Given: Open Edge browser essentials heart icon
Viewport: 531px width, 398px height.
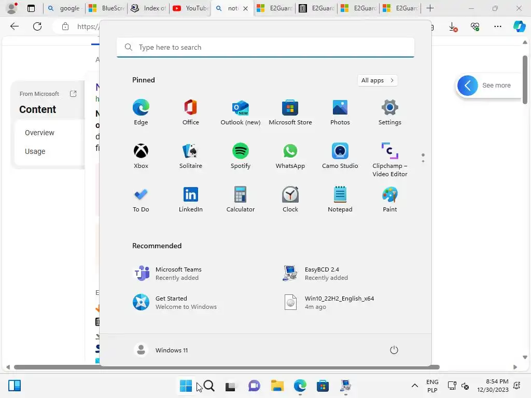Looking at the screenshot, I should [475, 27].
